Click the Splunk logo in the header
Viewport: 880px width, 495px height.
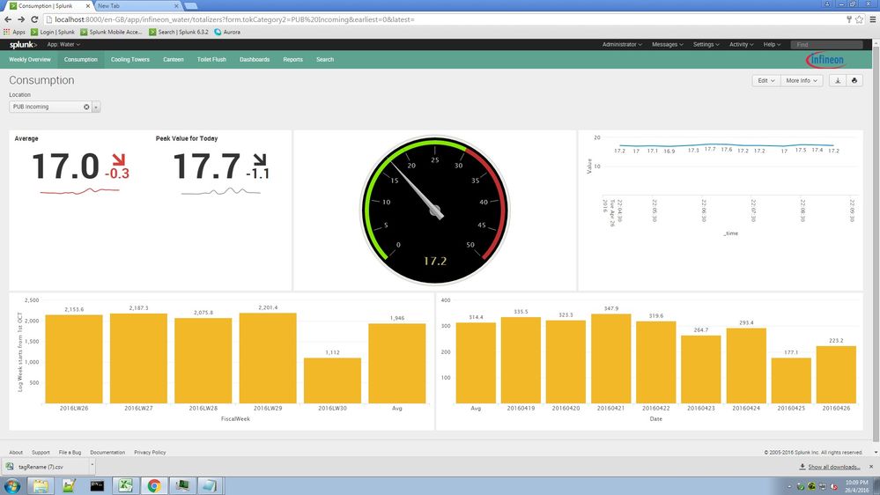click(22, 44)
